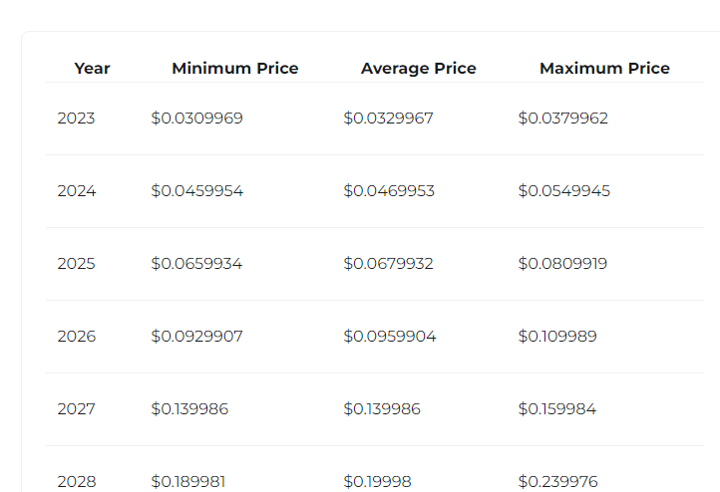The height and width of the screenshot is (492, 720).
Task: Click the 2028 average price $0.19998
Action: point(377,481)
